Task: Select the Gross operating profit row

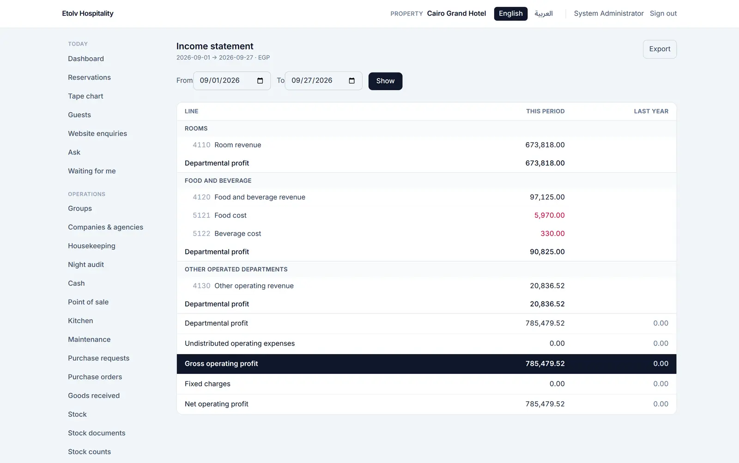Action: [426, 364]
